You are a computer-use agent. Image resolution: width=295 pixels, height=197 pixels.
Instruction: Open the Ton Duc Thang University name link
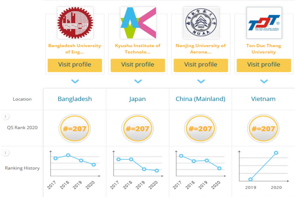pyautogui.click(x=264, y=49)
